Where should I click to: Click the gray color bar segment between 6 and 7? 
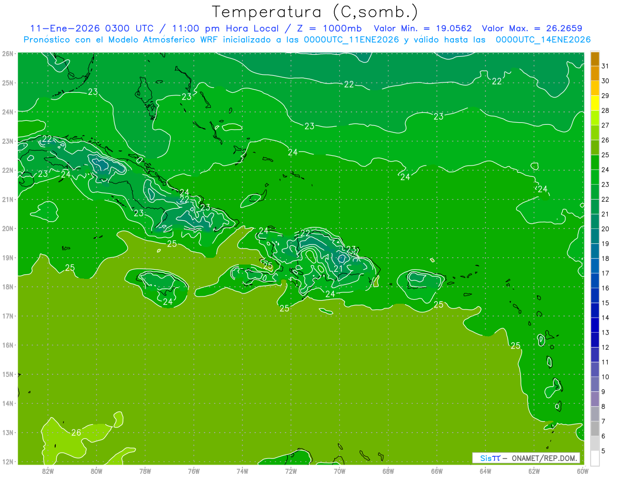click(x=595, y=428)
